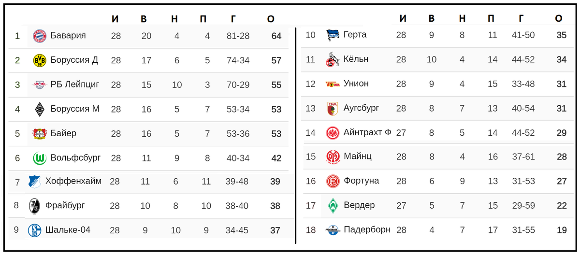Click the Borussia Dortmund BVB logo
This screenshot has width=580, height=256.
click(x=39, y=60)
